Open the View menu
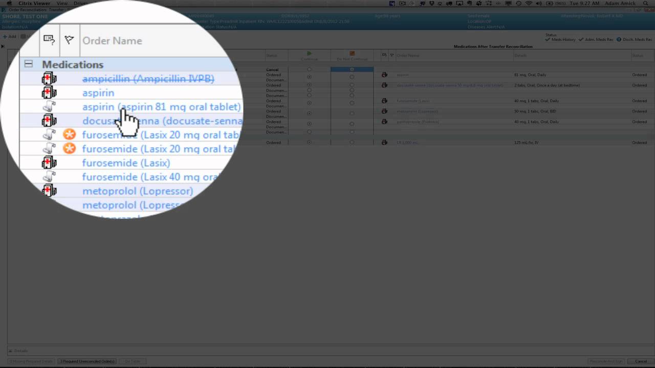Viewport: 655px width, 368px height. [x=62, y=3]
